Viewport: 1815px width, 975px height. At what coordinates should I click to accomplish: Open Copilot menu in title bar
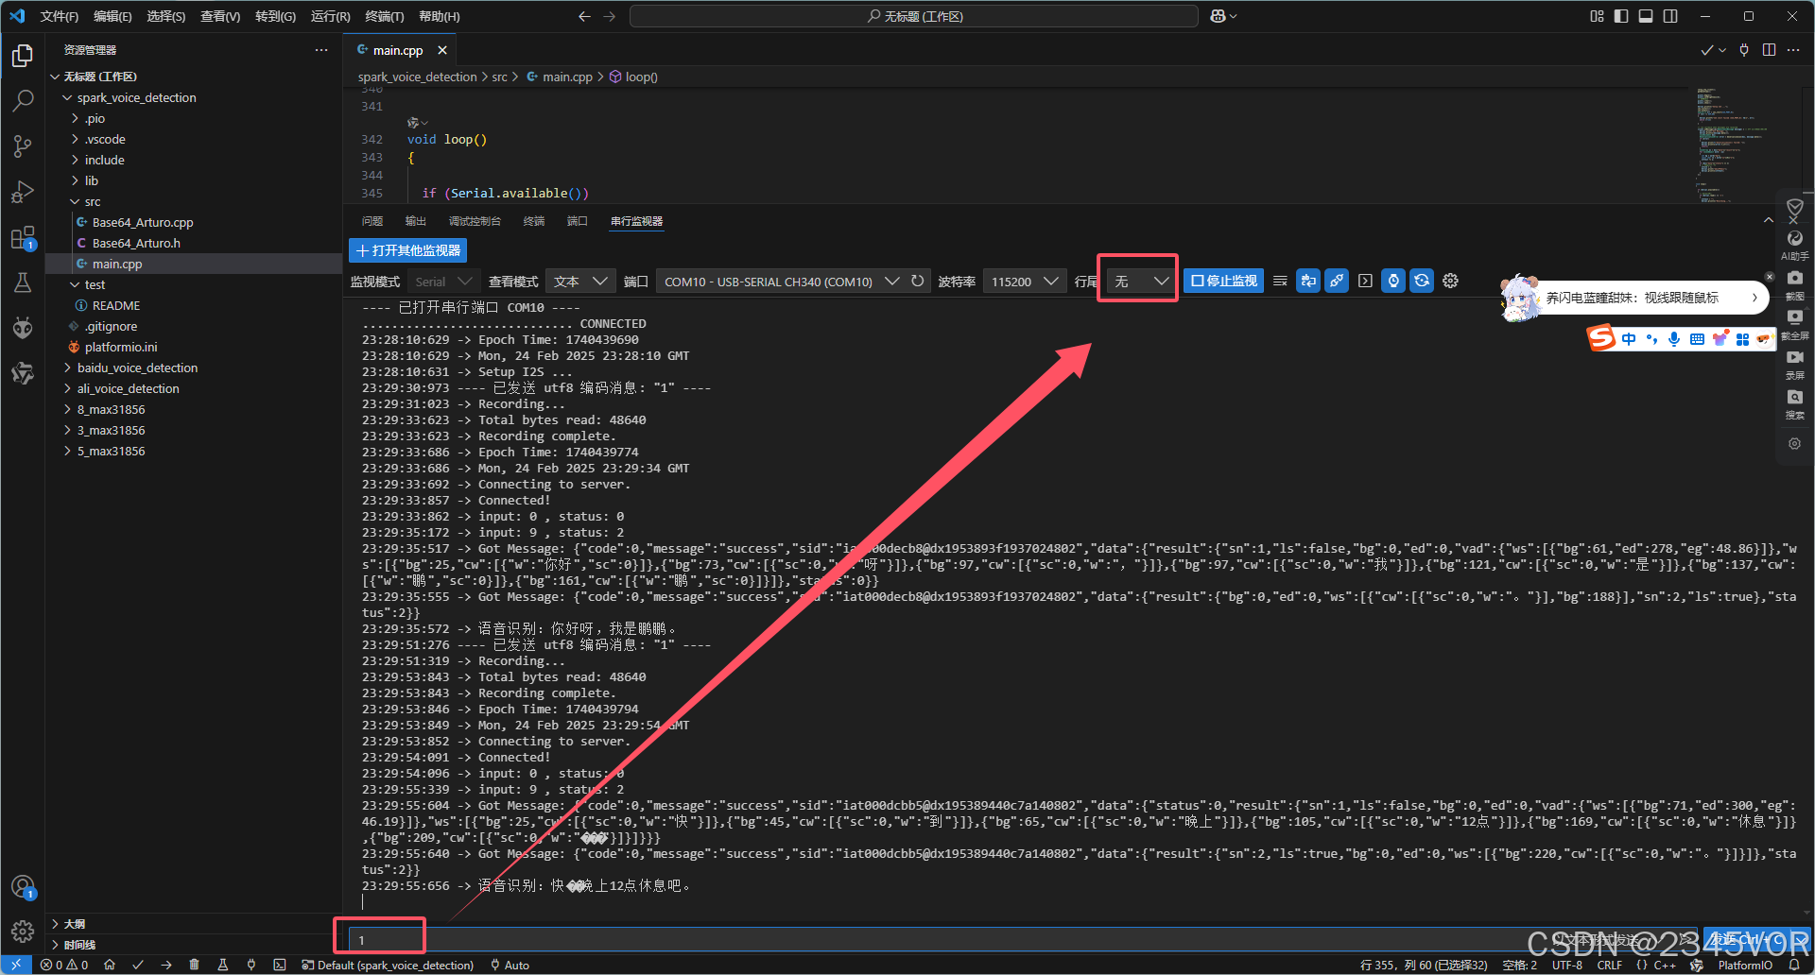click(x=1223, y=16)
